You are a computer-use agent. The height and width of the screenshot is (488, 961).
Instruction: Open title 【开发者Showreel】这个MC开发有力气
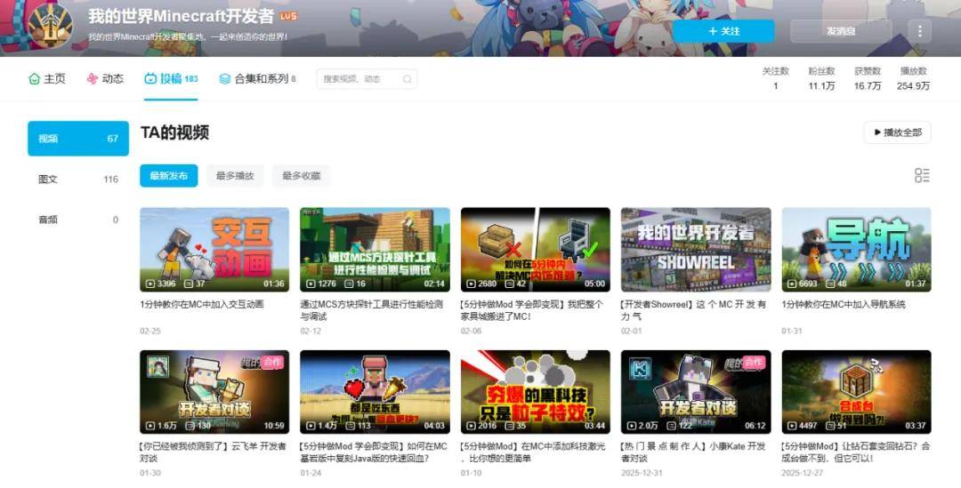tap(693, 310)
